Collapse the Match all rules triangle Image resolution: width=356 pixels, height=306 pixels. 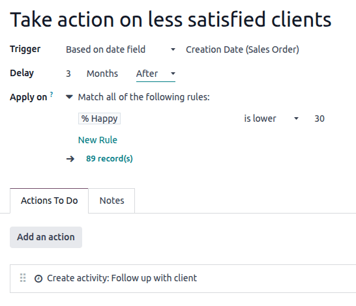[69, 97]
